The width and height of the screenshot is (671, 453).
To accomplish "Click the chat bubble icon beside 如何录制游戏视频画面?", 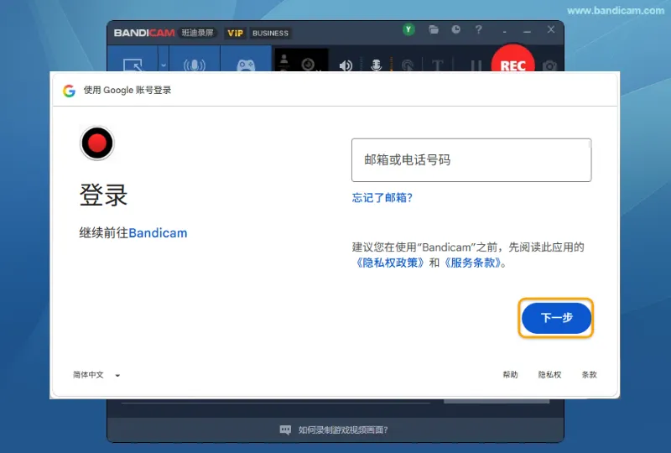I will 285,430.
